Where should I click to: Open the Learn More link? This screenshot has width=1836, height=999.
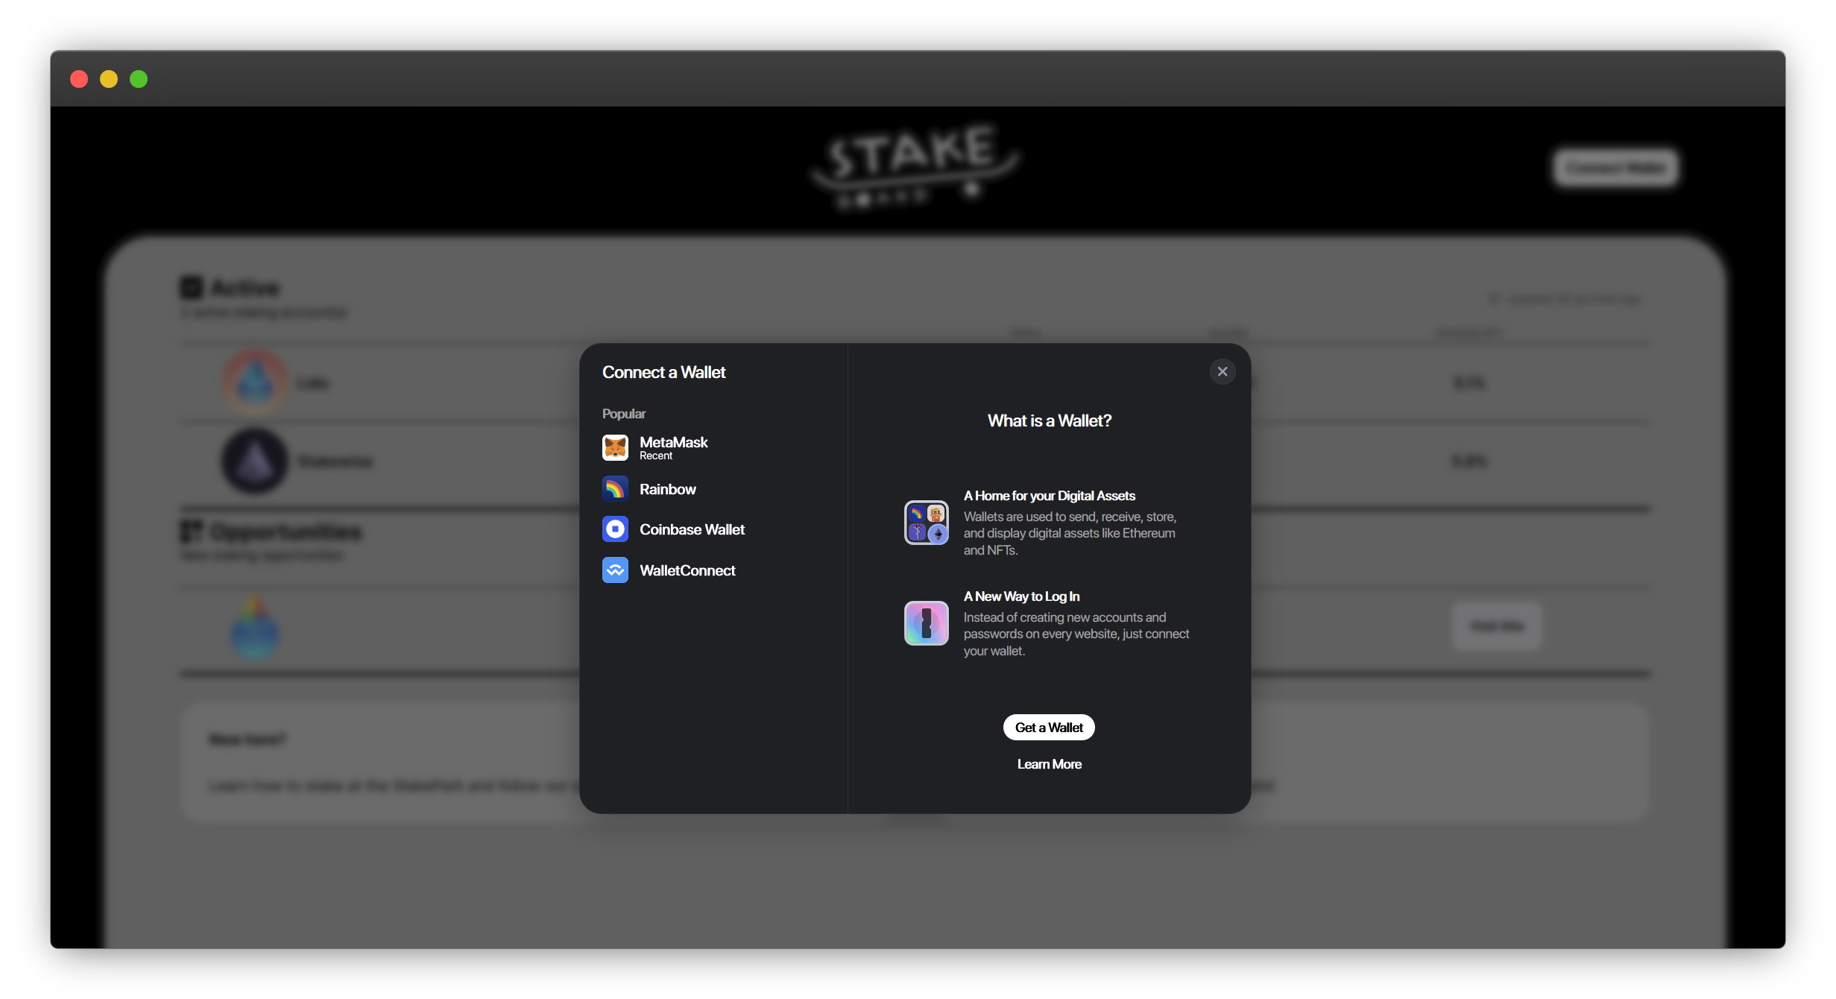coord(1049,763)
